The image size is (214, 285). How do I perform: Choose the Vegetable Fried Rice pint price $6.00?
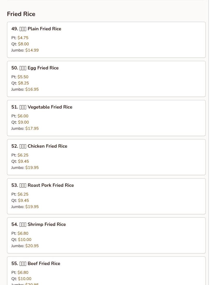23,116
